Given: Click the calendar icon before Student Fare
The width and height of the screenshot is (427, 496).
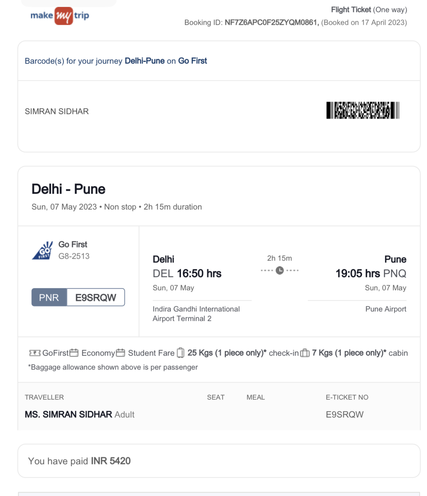Looking at the screenshot, I should point(120,353).
